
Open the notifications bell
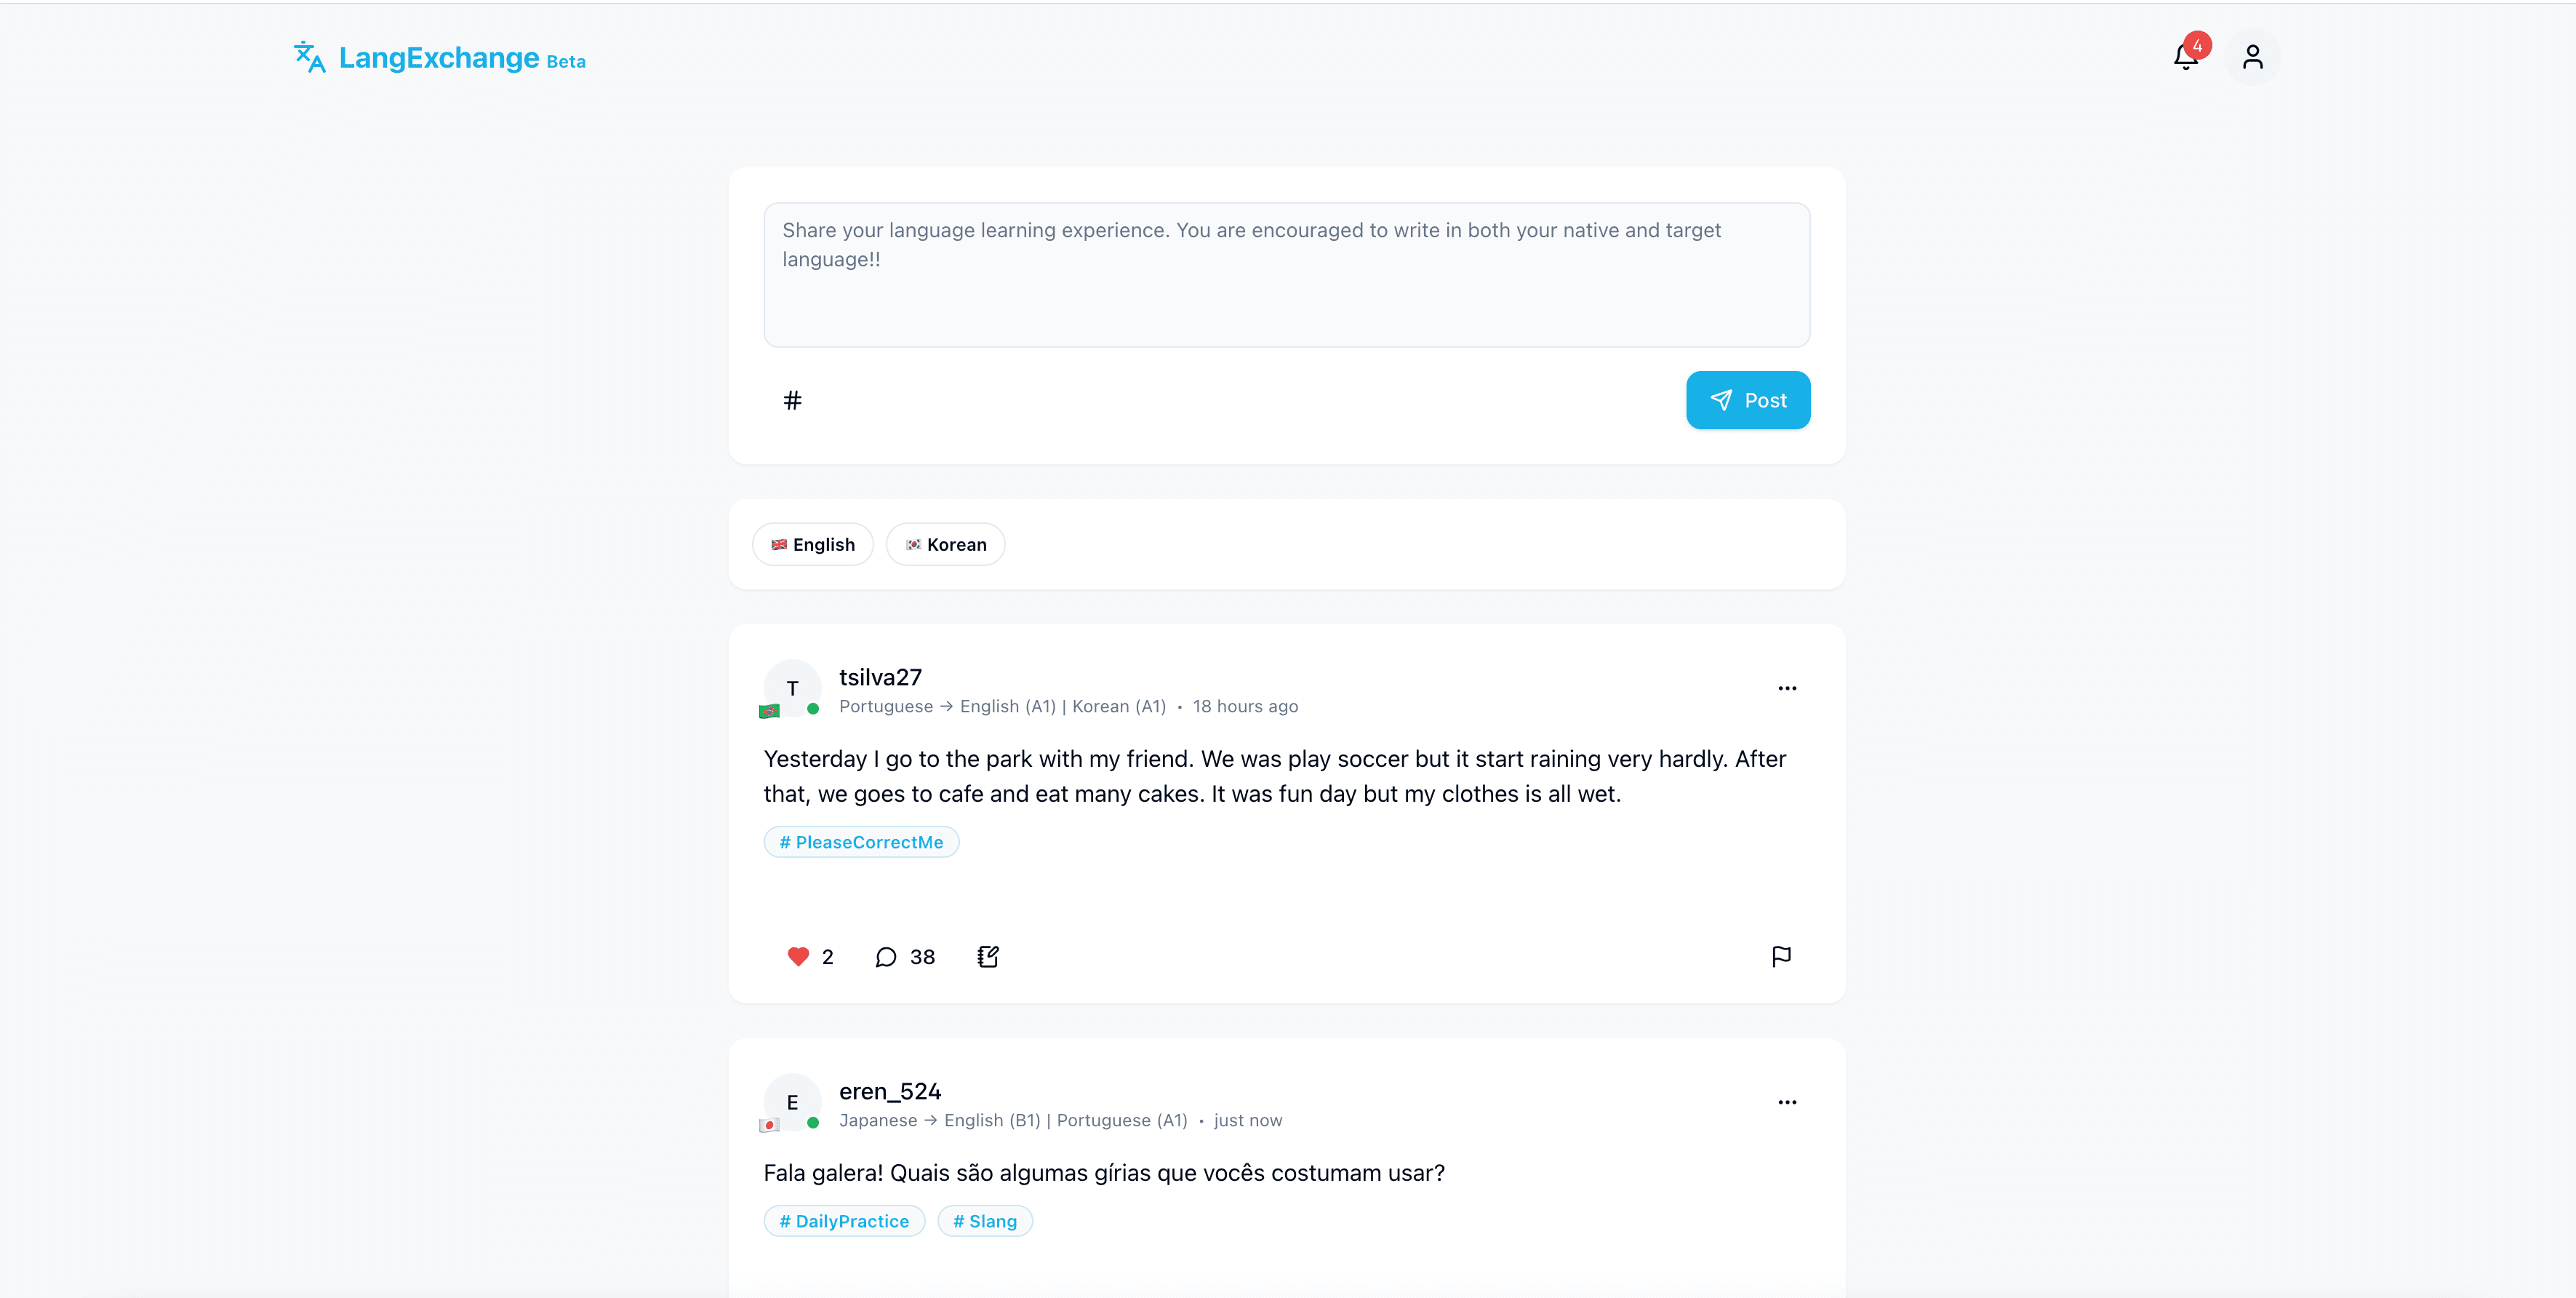(2185, 57)
